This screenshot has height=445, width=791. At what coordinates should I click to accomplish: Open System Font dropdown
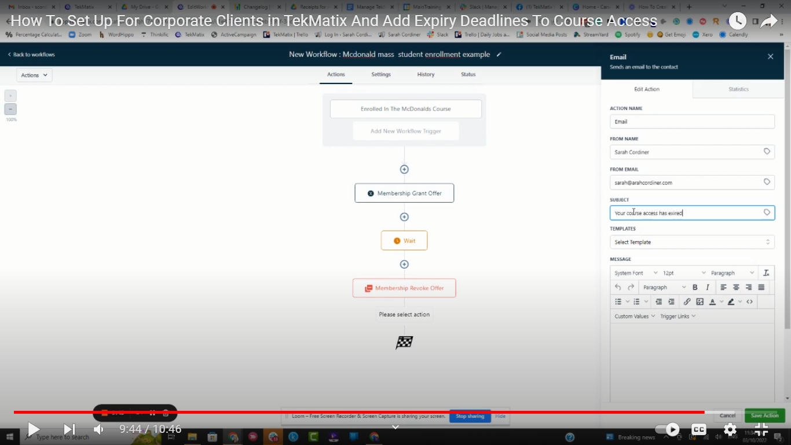635,273
